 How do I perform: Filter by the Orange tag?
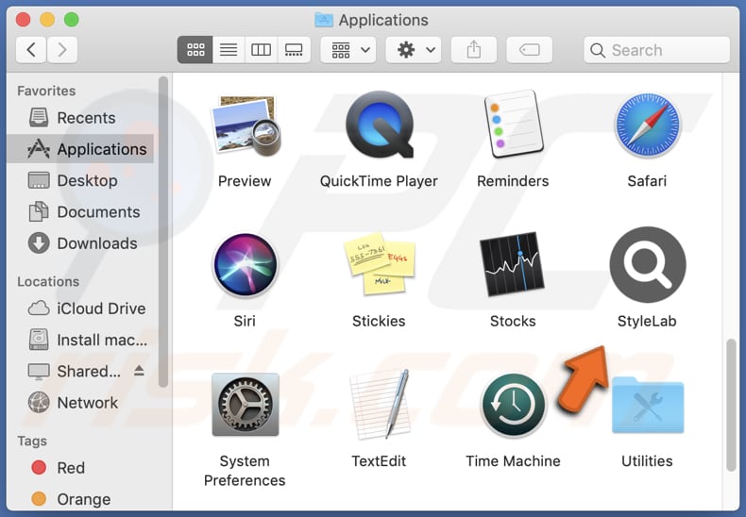(x=80, y=499)
